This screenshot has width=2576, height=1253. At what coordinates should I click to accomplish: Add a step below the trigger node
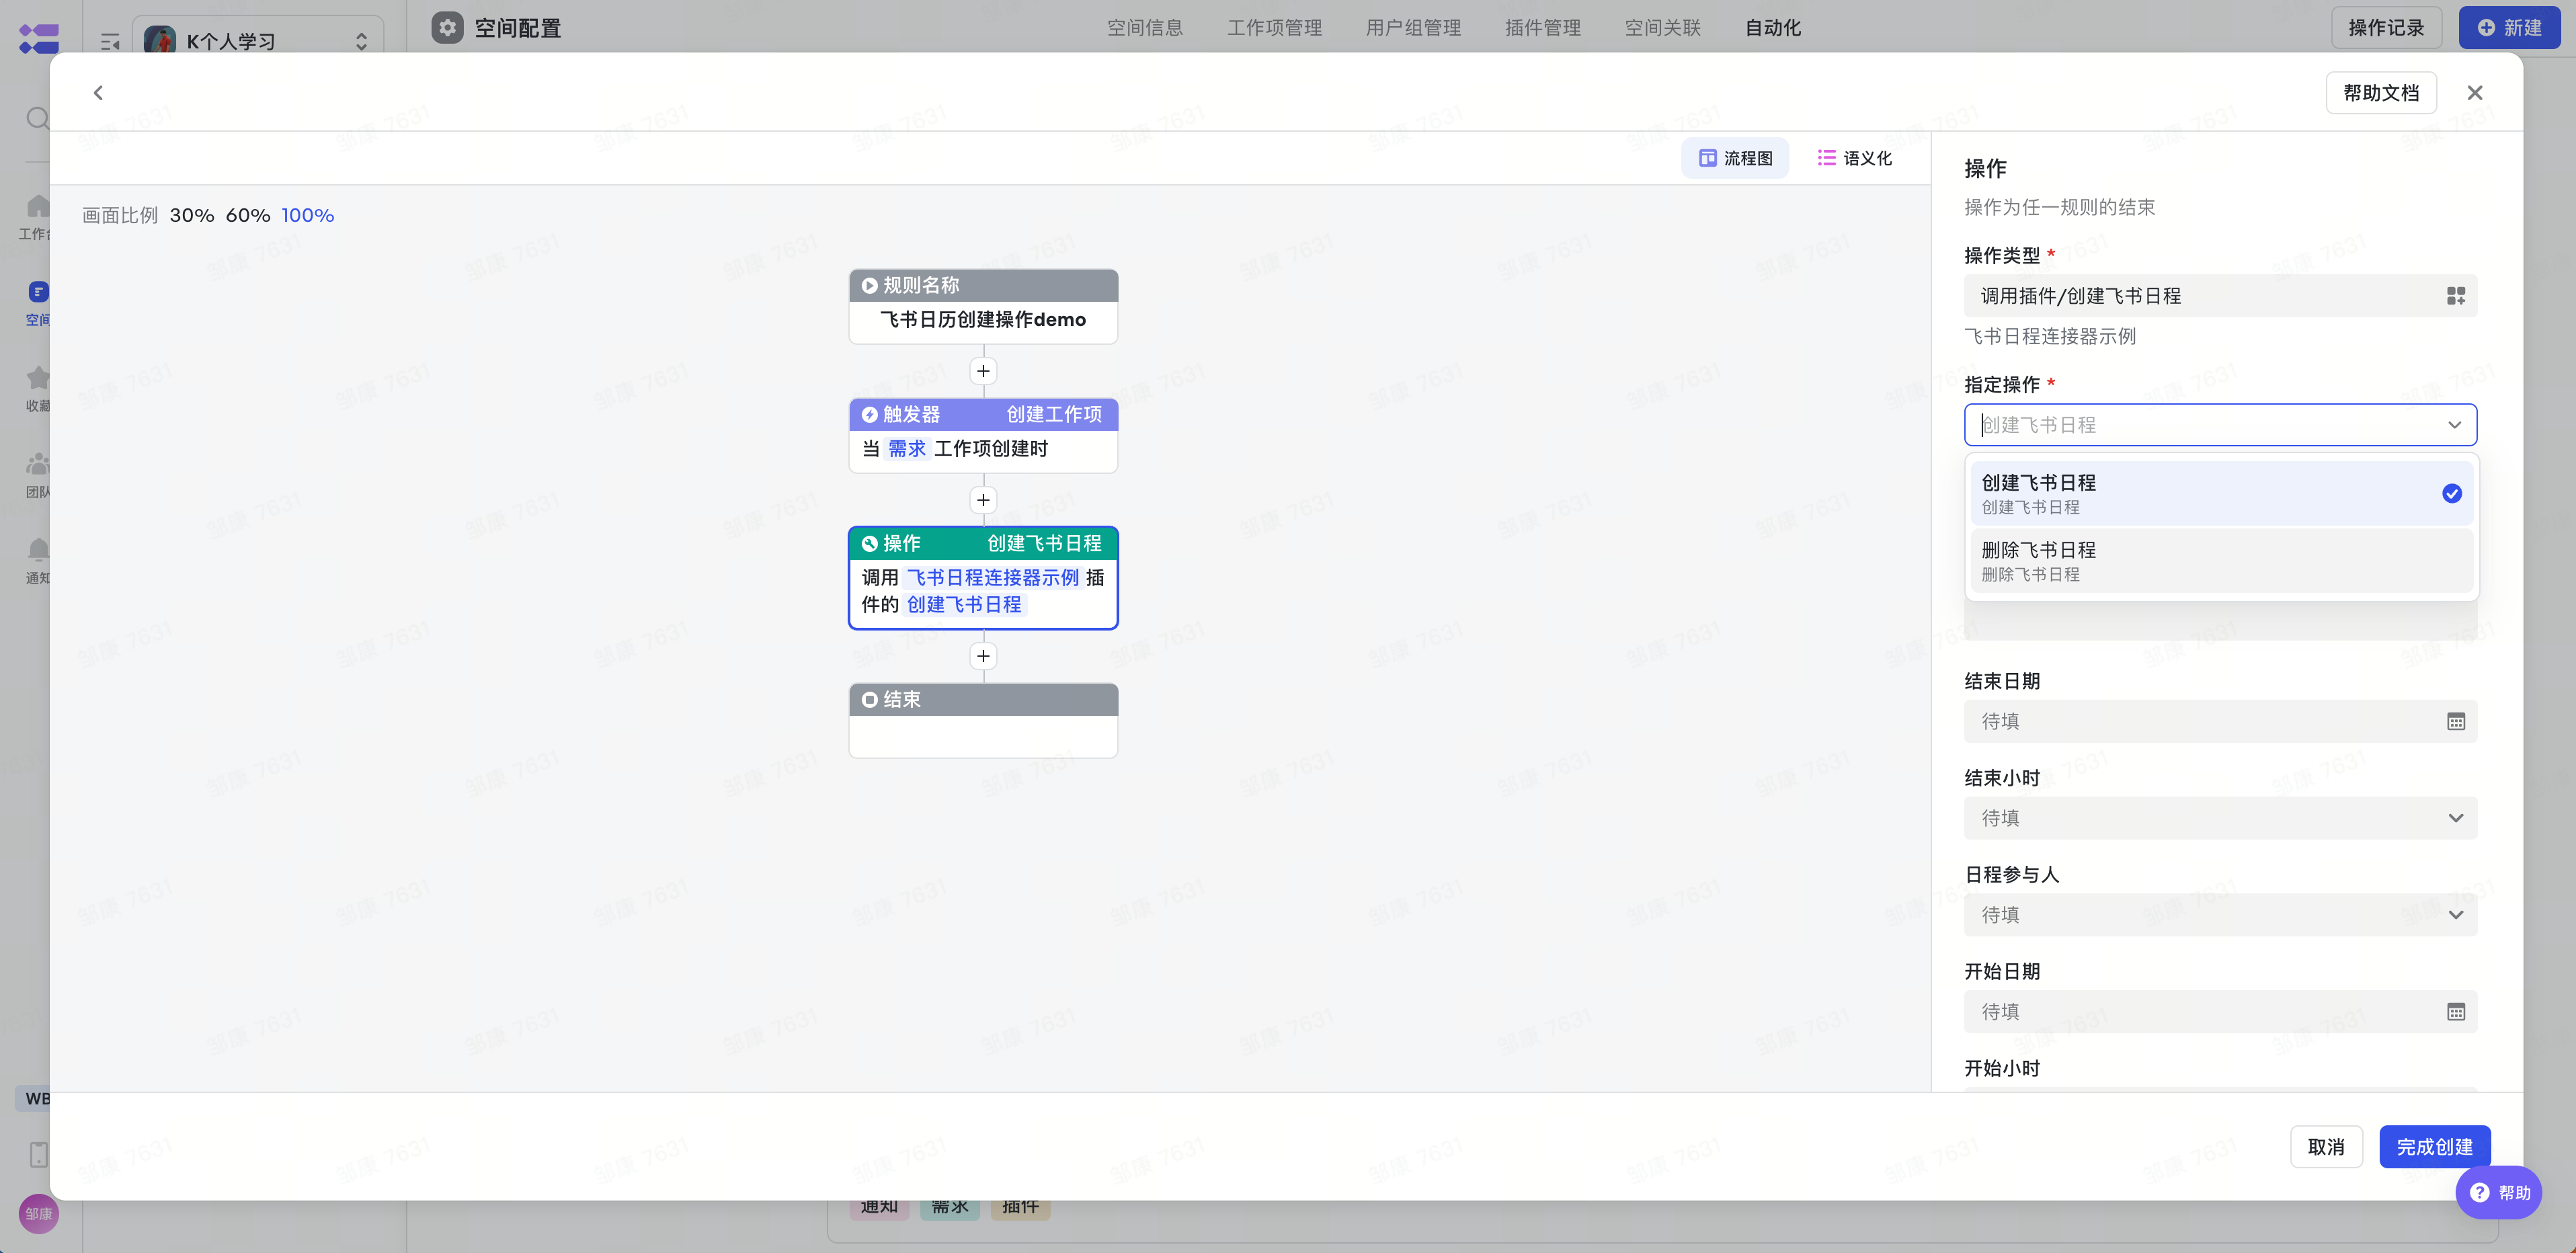pyautogui.click(x=983, y=500)
